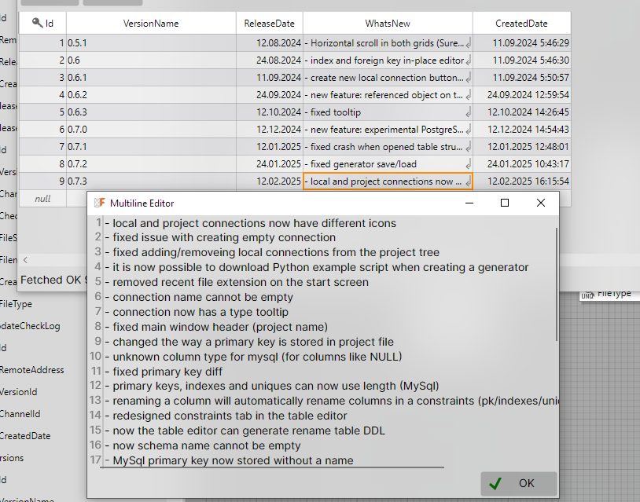Viewport: 640px width, 502px height.
Task: Click line 14 'redesigned constraints tab'
Action: click(226, 416)
